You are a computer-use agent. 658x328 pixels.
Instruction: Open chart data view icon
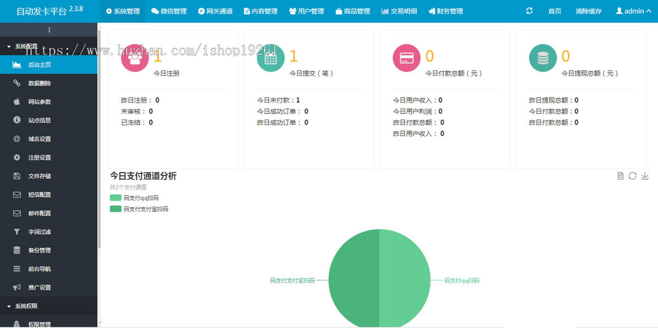tap(620, 176)
